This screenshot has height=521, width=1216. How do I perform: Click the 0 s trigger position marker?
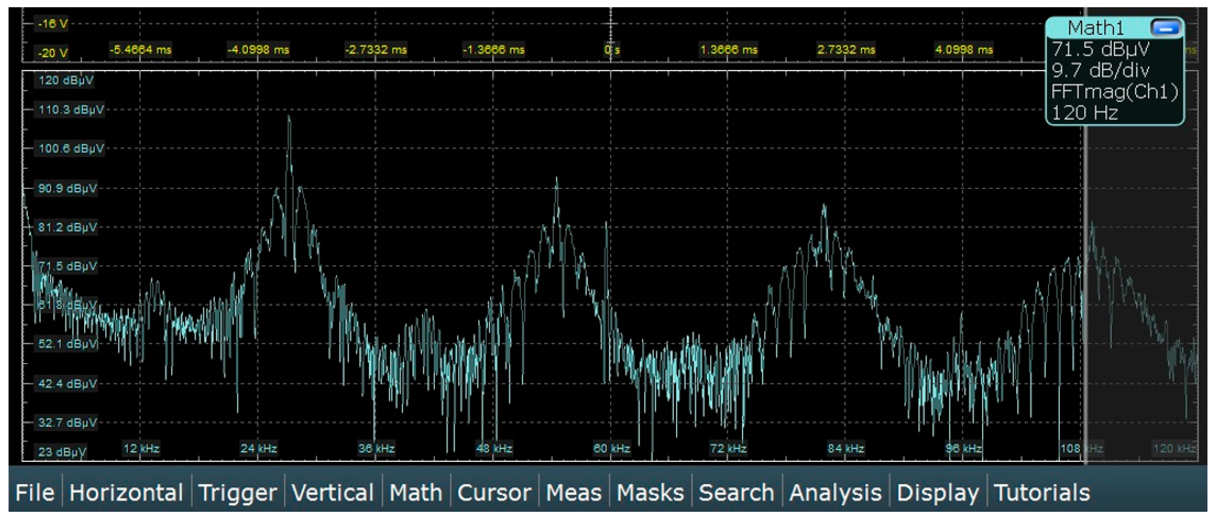tap(611, 50)
